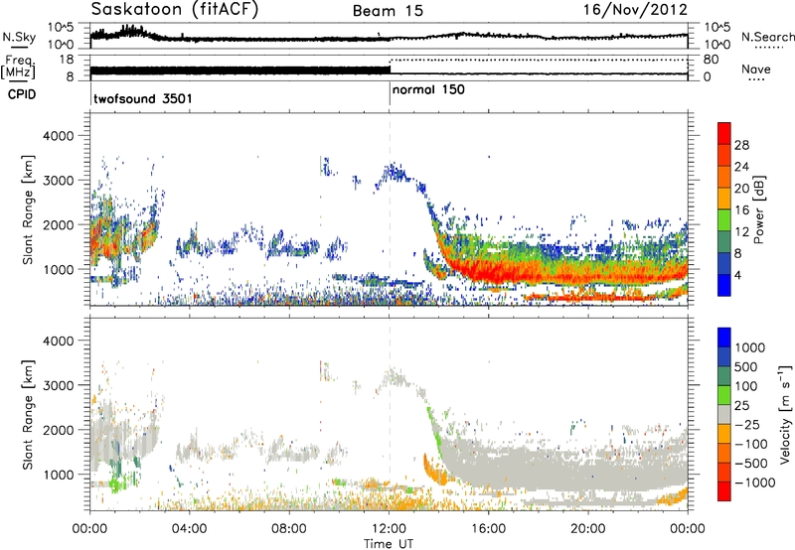Viewport: 795px width, 550px height.
Task: Pick the red bottom segment of Velocity colorbar
Action: pyautogui.click(x=724, y=491)
